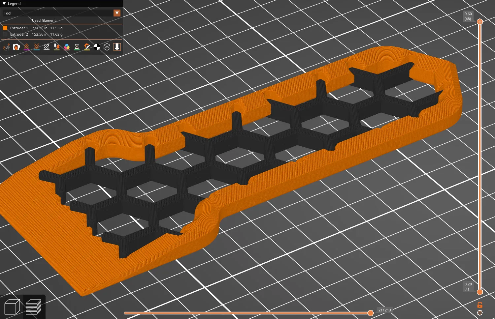Click the 231.35 in filament length
Viewport: 495px width, 319px height.
pyautogui.click(x=40, y=28)
